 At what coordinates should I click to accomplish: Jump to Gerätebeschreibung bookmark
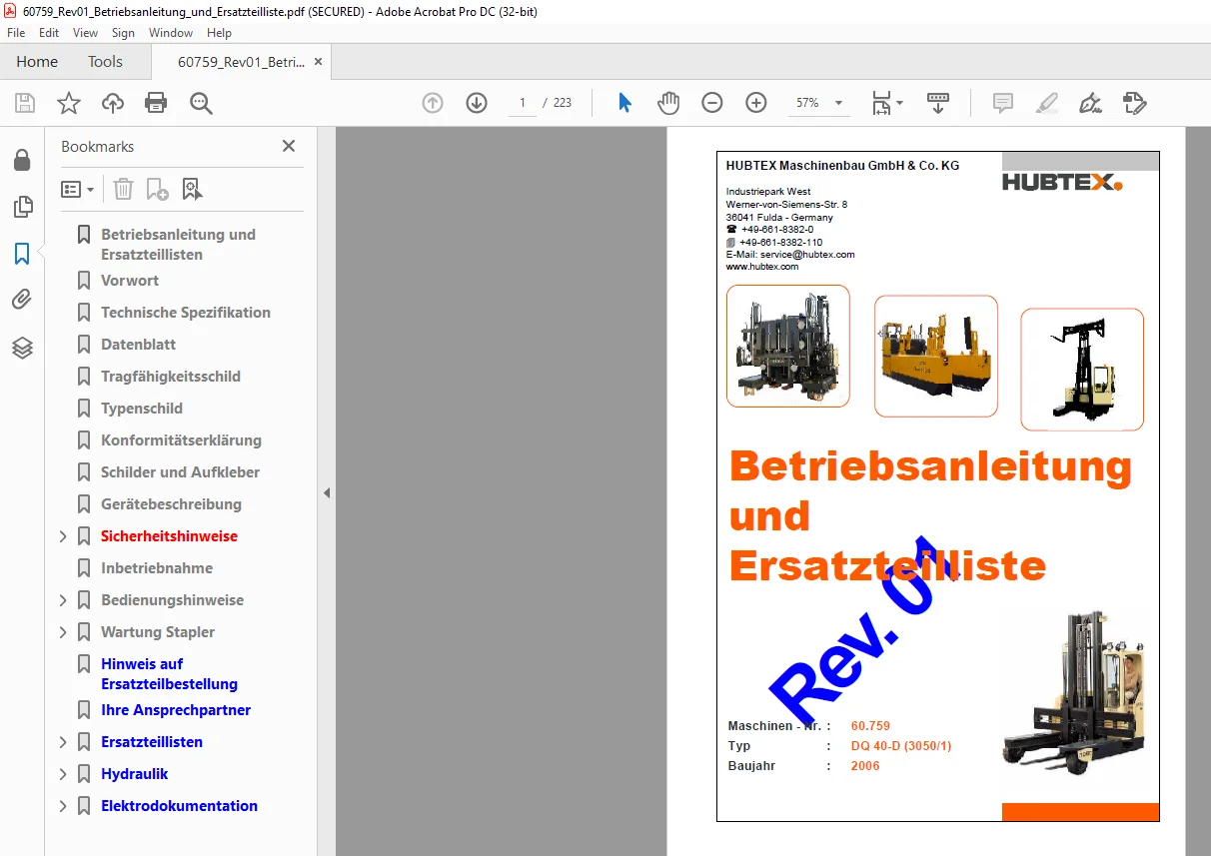[171, 504]
